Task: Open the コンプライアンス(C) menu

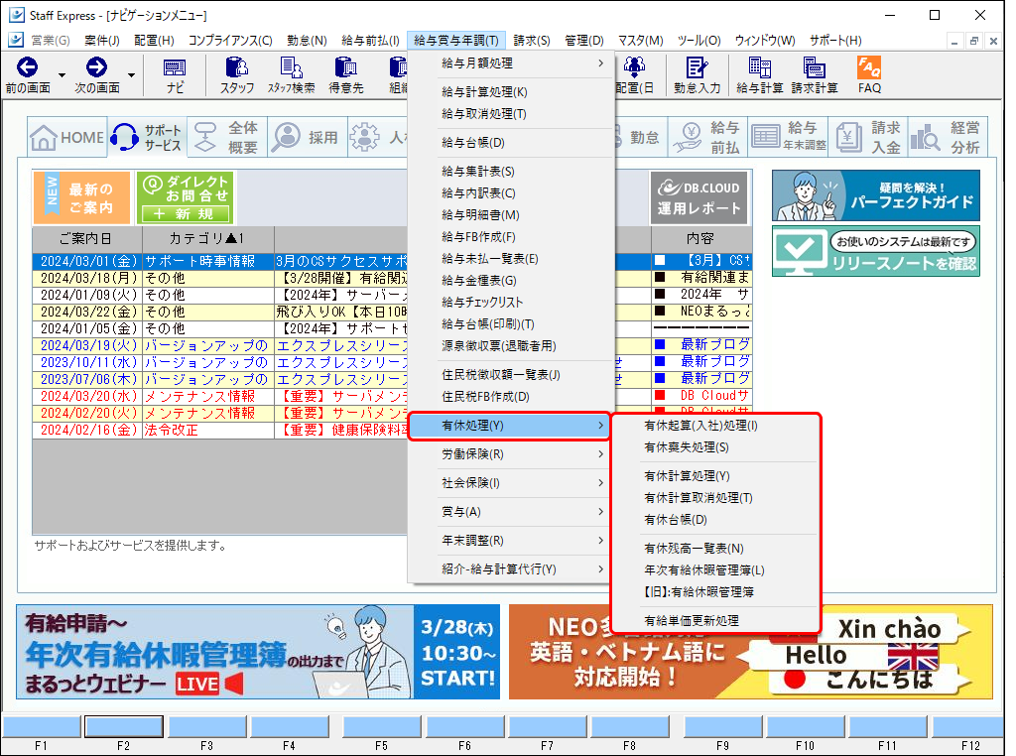Action: 230,41
